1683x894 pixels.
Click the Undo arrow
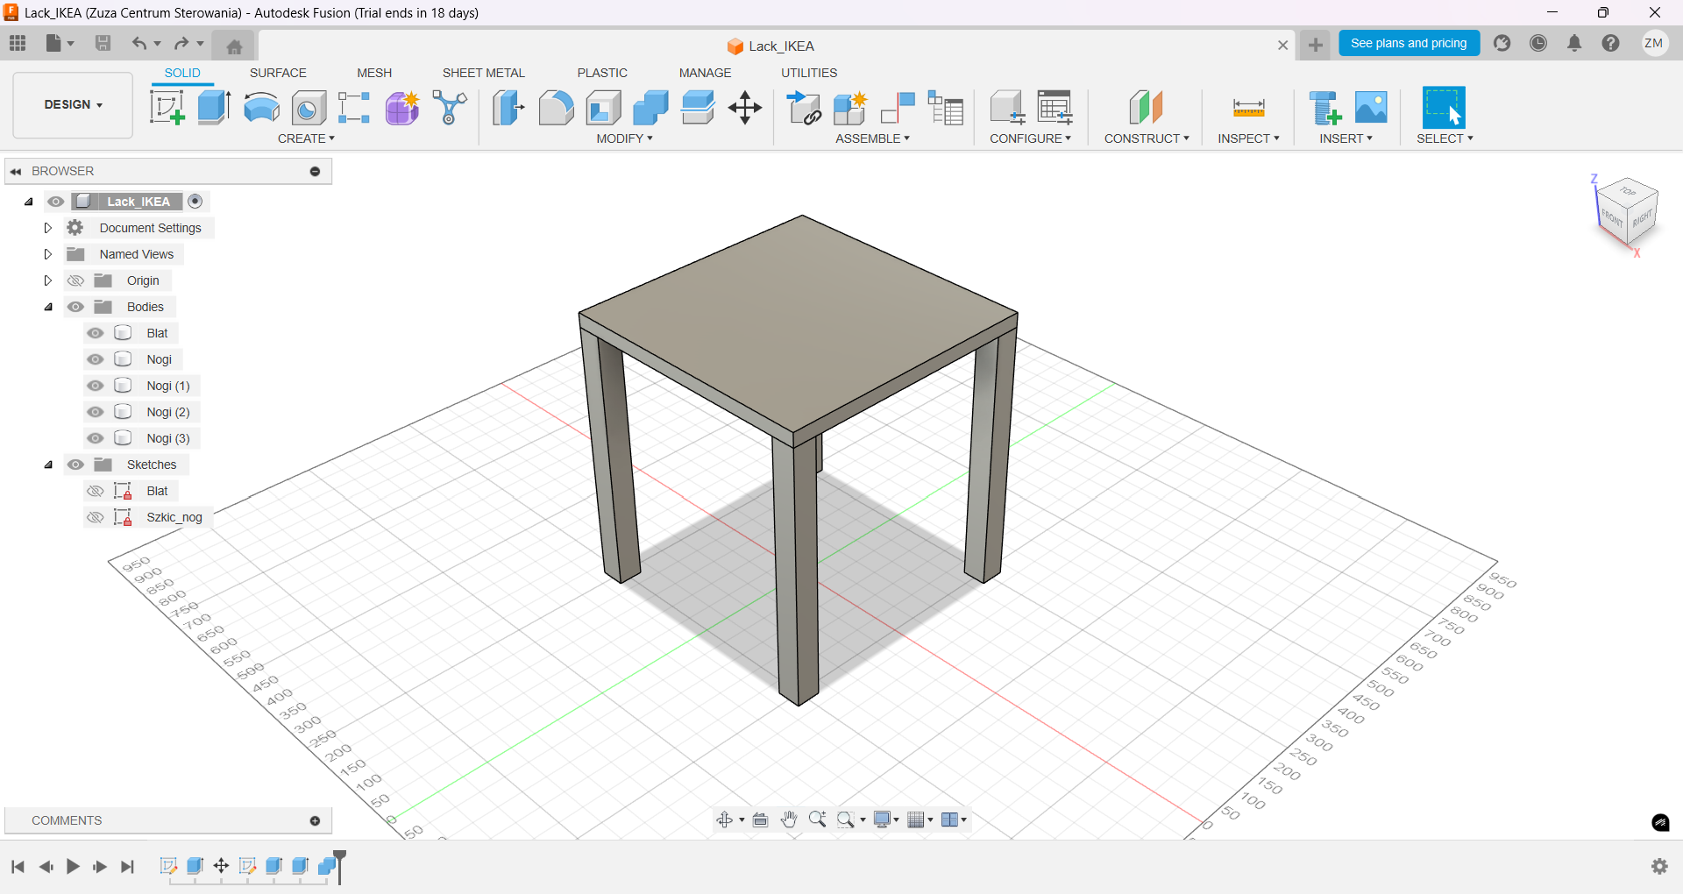coord(138,43)
